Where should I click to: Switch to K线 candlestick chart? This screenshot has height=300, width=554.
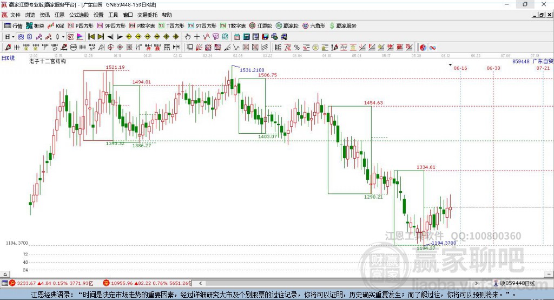pyautogui.click(x=56, y=26)
